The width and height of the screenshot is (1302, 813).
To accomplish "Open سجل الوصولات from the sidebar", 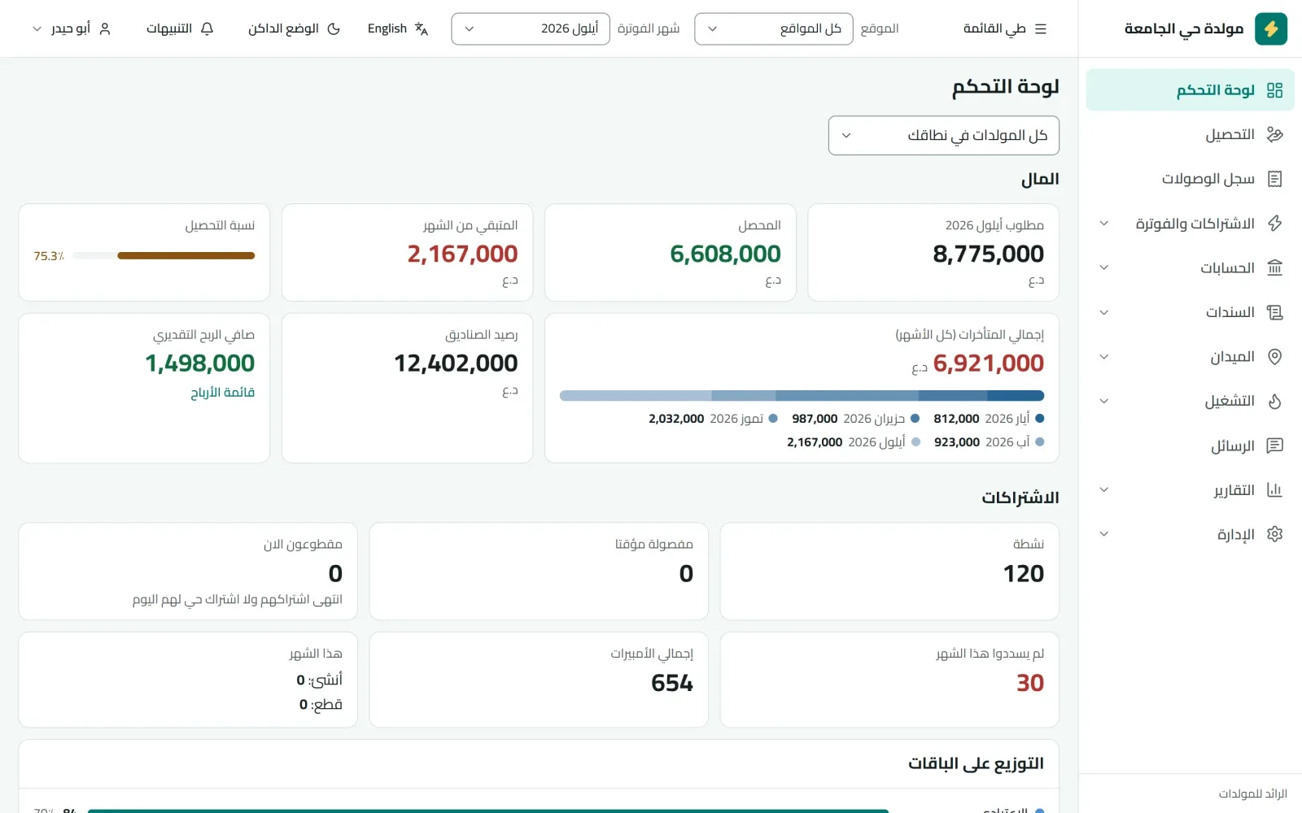I will pyautogui.click(x=1190, y=179).
